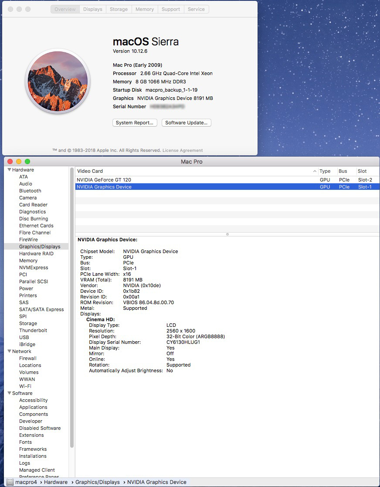Click the Display Serial Number value CY6130HLUG1
This screenshot has height=487, width=380.
[183, 342]
